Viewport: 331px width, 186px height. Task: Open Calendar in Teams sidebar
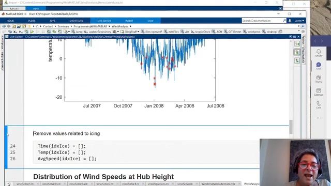coord(319,92)
